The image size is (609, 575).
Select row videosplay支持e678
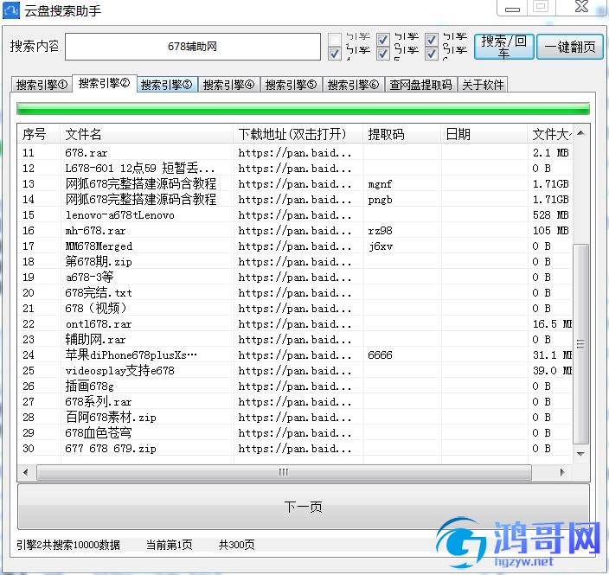[295, 370]
